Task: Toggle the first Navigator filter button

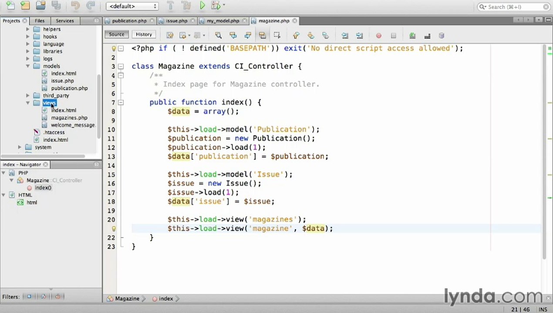Action: [29, 296]
